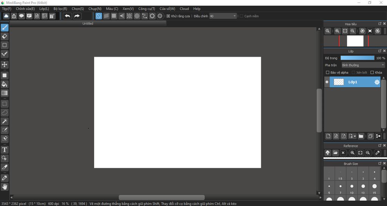387x206 pixels.
Task: Choose the Dot pen tool
Action: tap(5, 54)
